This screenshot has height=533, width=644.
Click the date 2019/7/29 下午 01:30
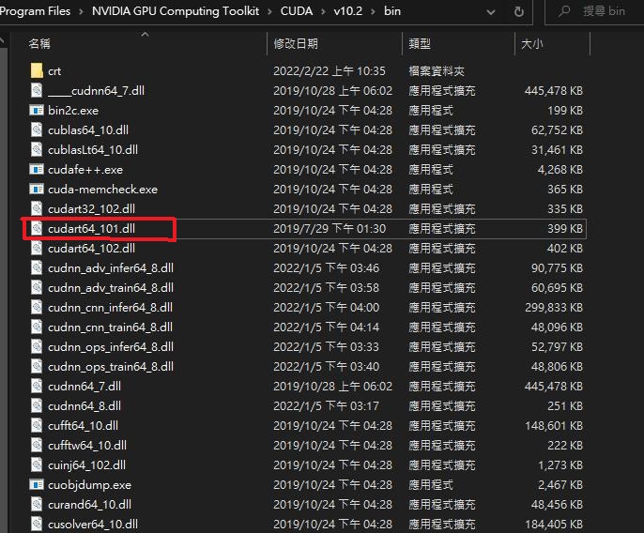(x=330, y=228)
